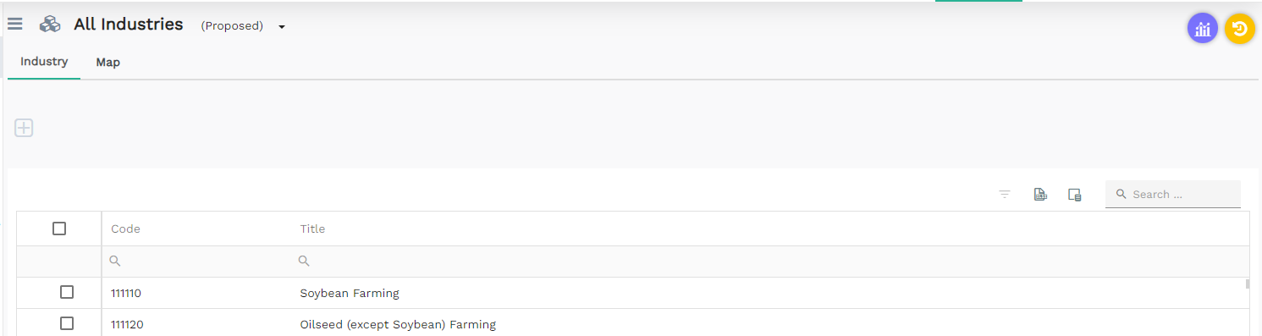The height and width of the screenshot is (336, 1262).
Task: Select the Industry tab
Action: [44, 62]
